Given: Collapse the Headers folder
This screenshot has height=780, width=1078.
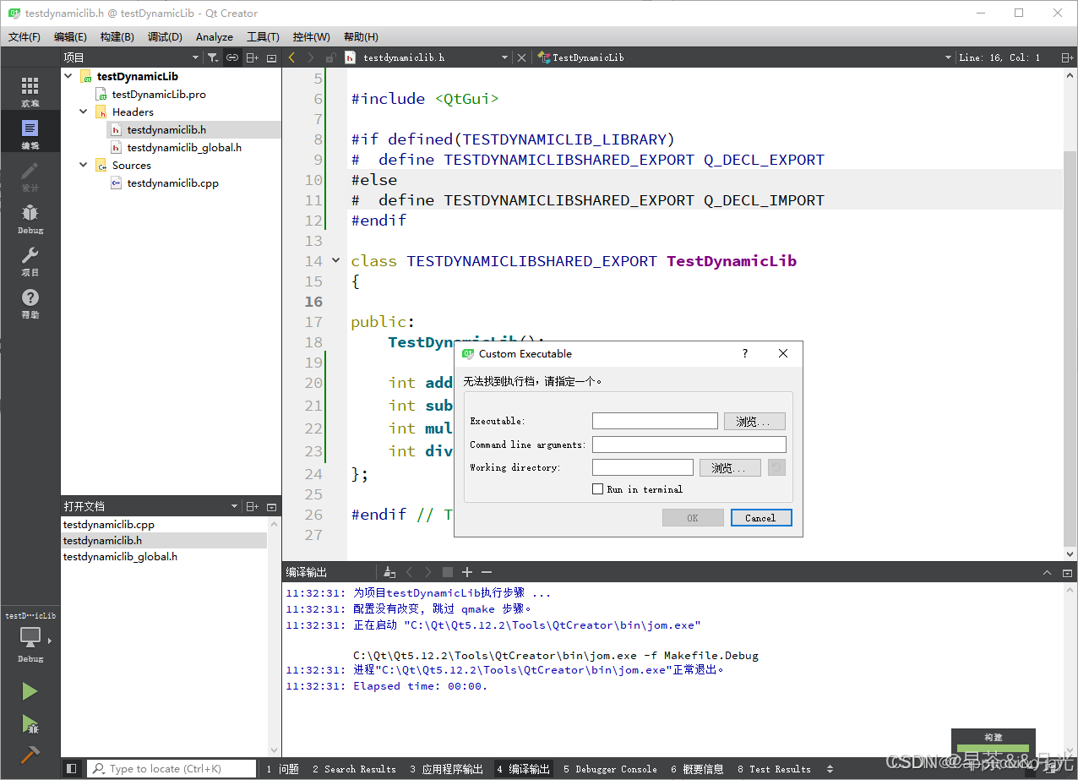Looking at the screenshot, I should (x=83, y=112).
